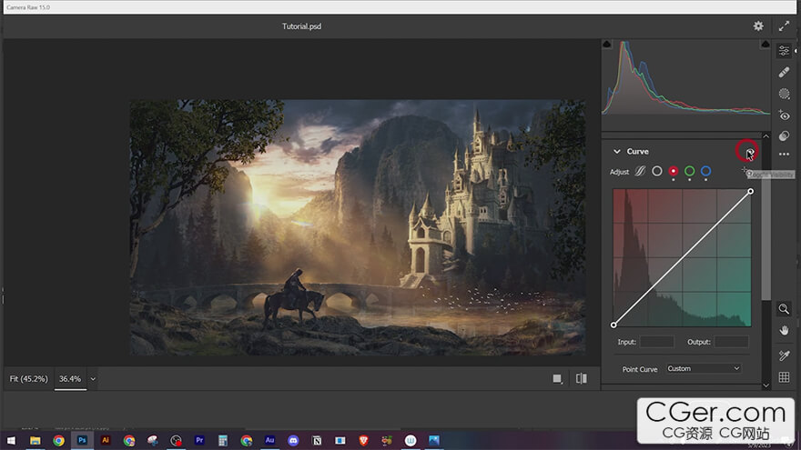Select the Red channel curve
The image size is (801, 450).
674,172
